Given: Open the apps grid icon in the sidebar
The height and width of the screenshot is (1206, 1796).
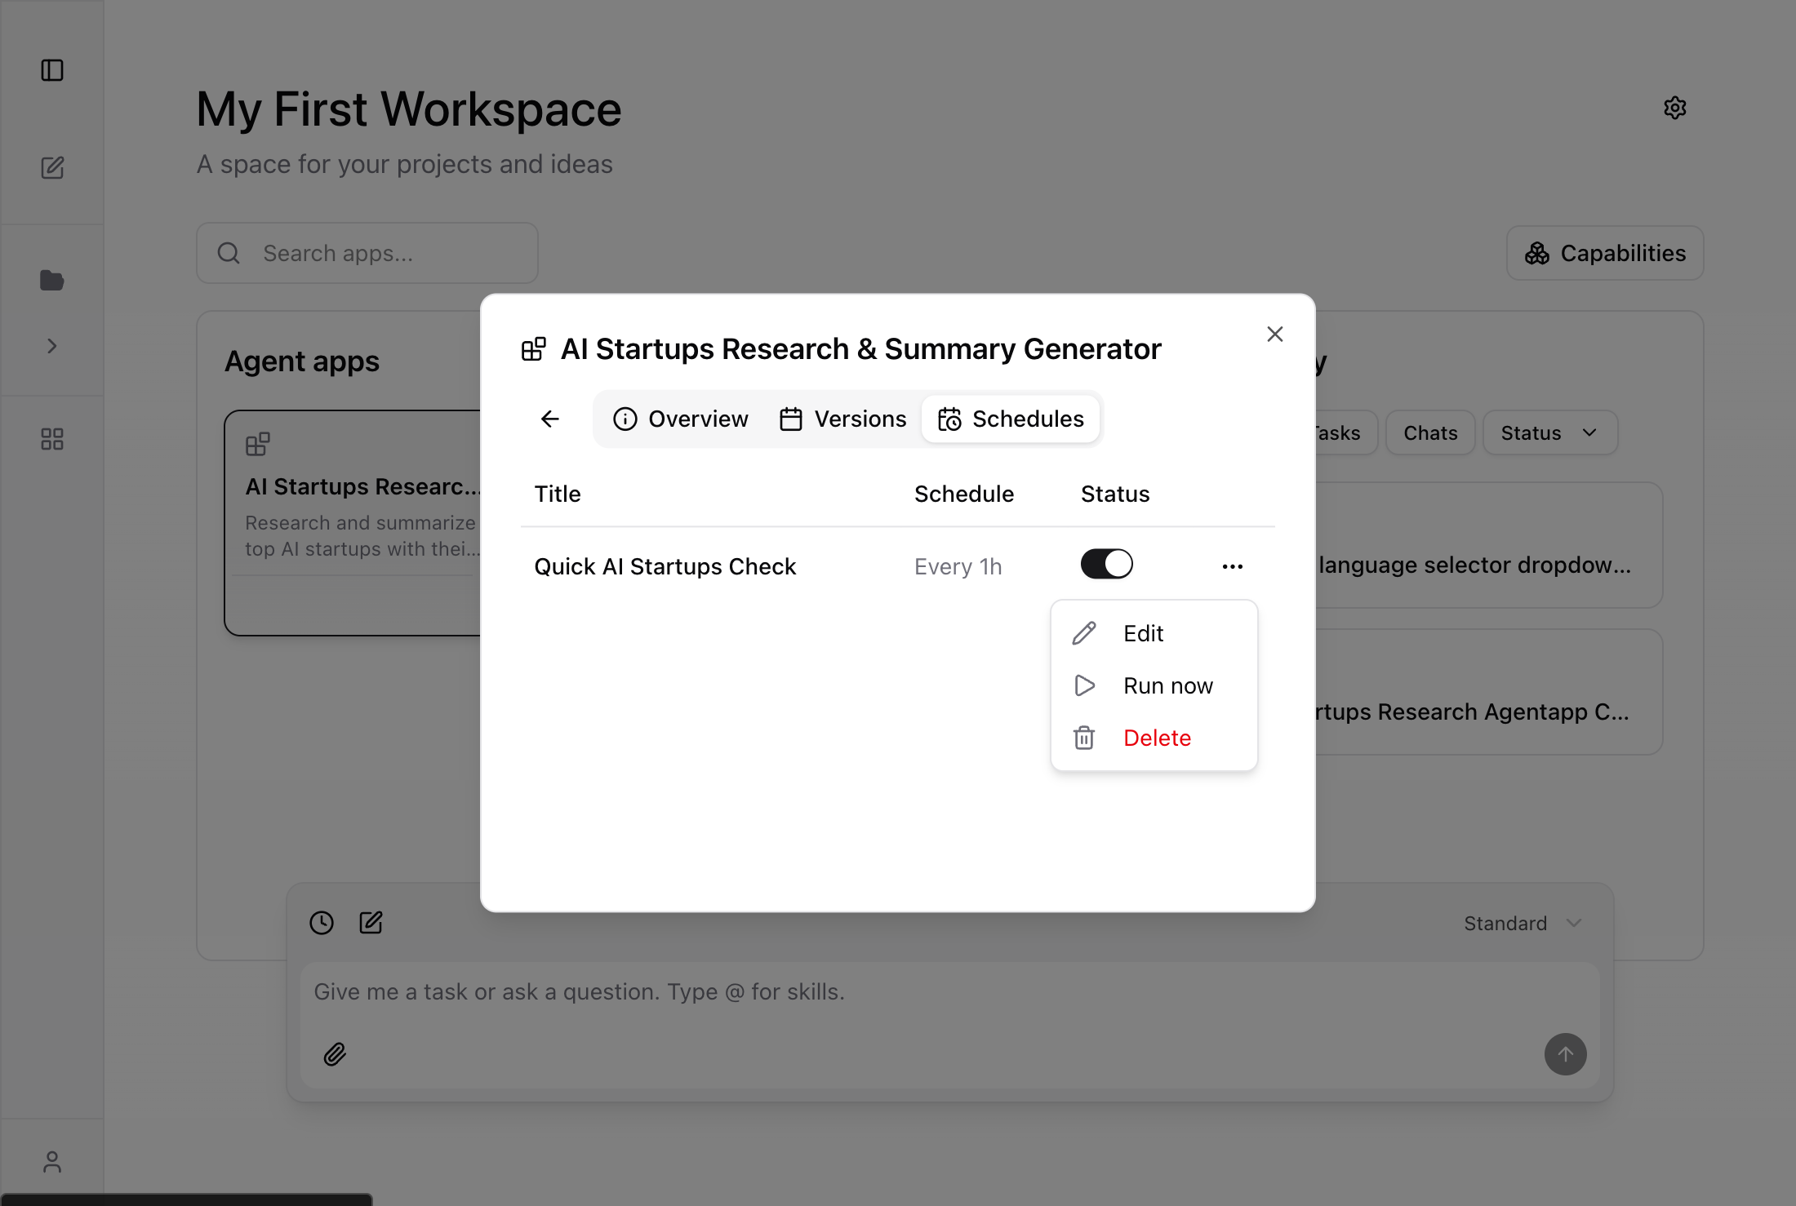Looking at the screenshot, I should point(52,438).
